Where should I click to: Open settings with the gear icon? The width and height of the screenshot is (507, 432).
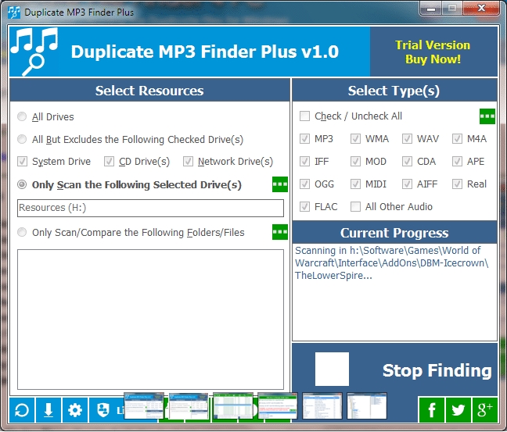point(75,410)
